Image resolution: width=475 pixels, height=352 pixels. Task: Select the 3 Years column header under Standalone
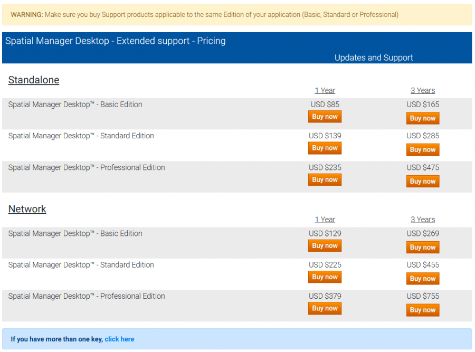423,90
